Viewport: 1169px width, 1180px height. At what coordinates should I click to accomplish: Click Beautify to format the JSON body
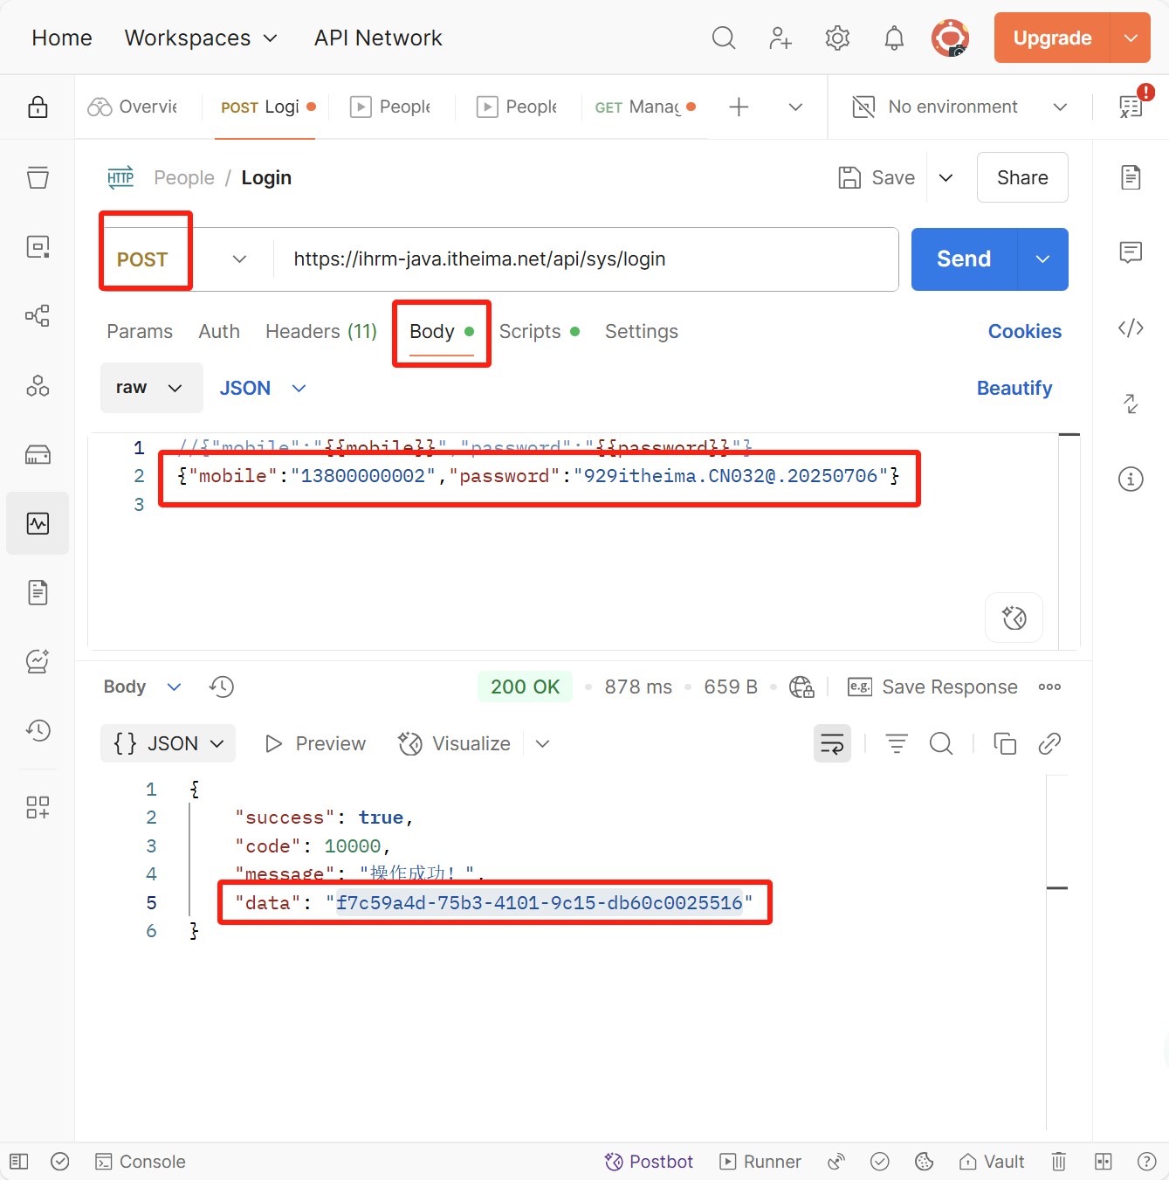tap(1014, 388)
